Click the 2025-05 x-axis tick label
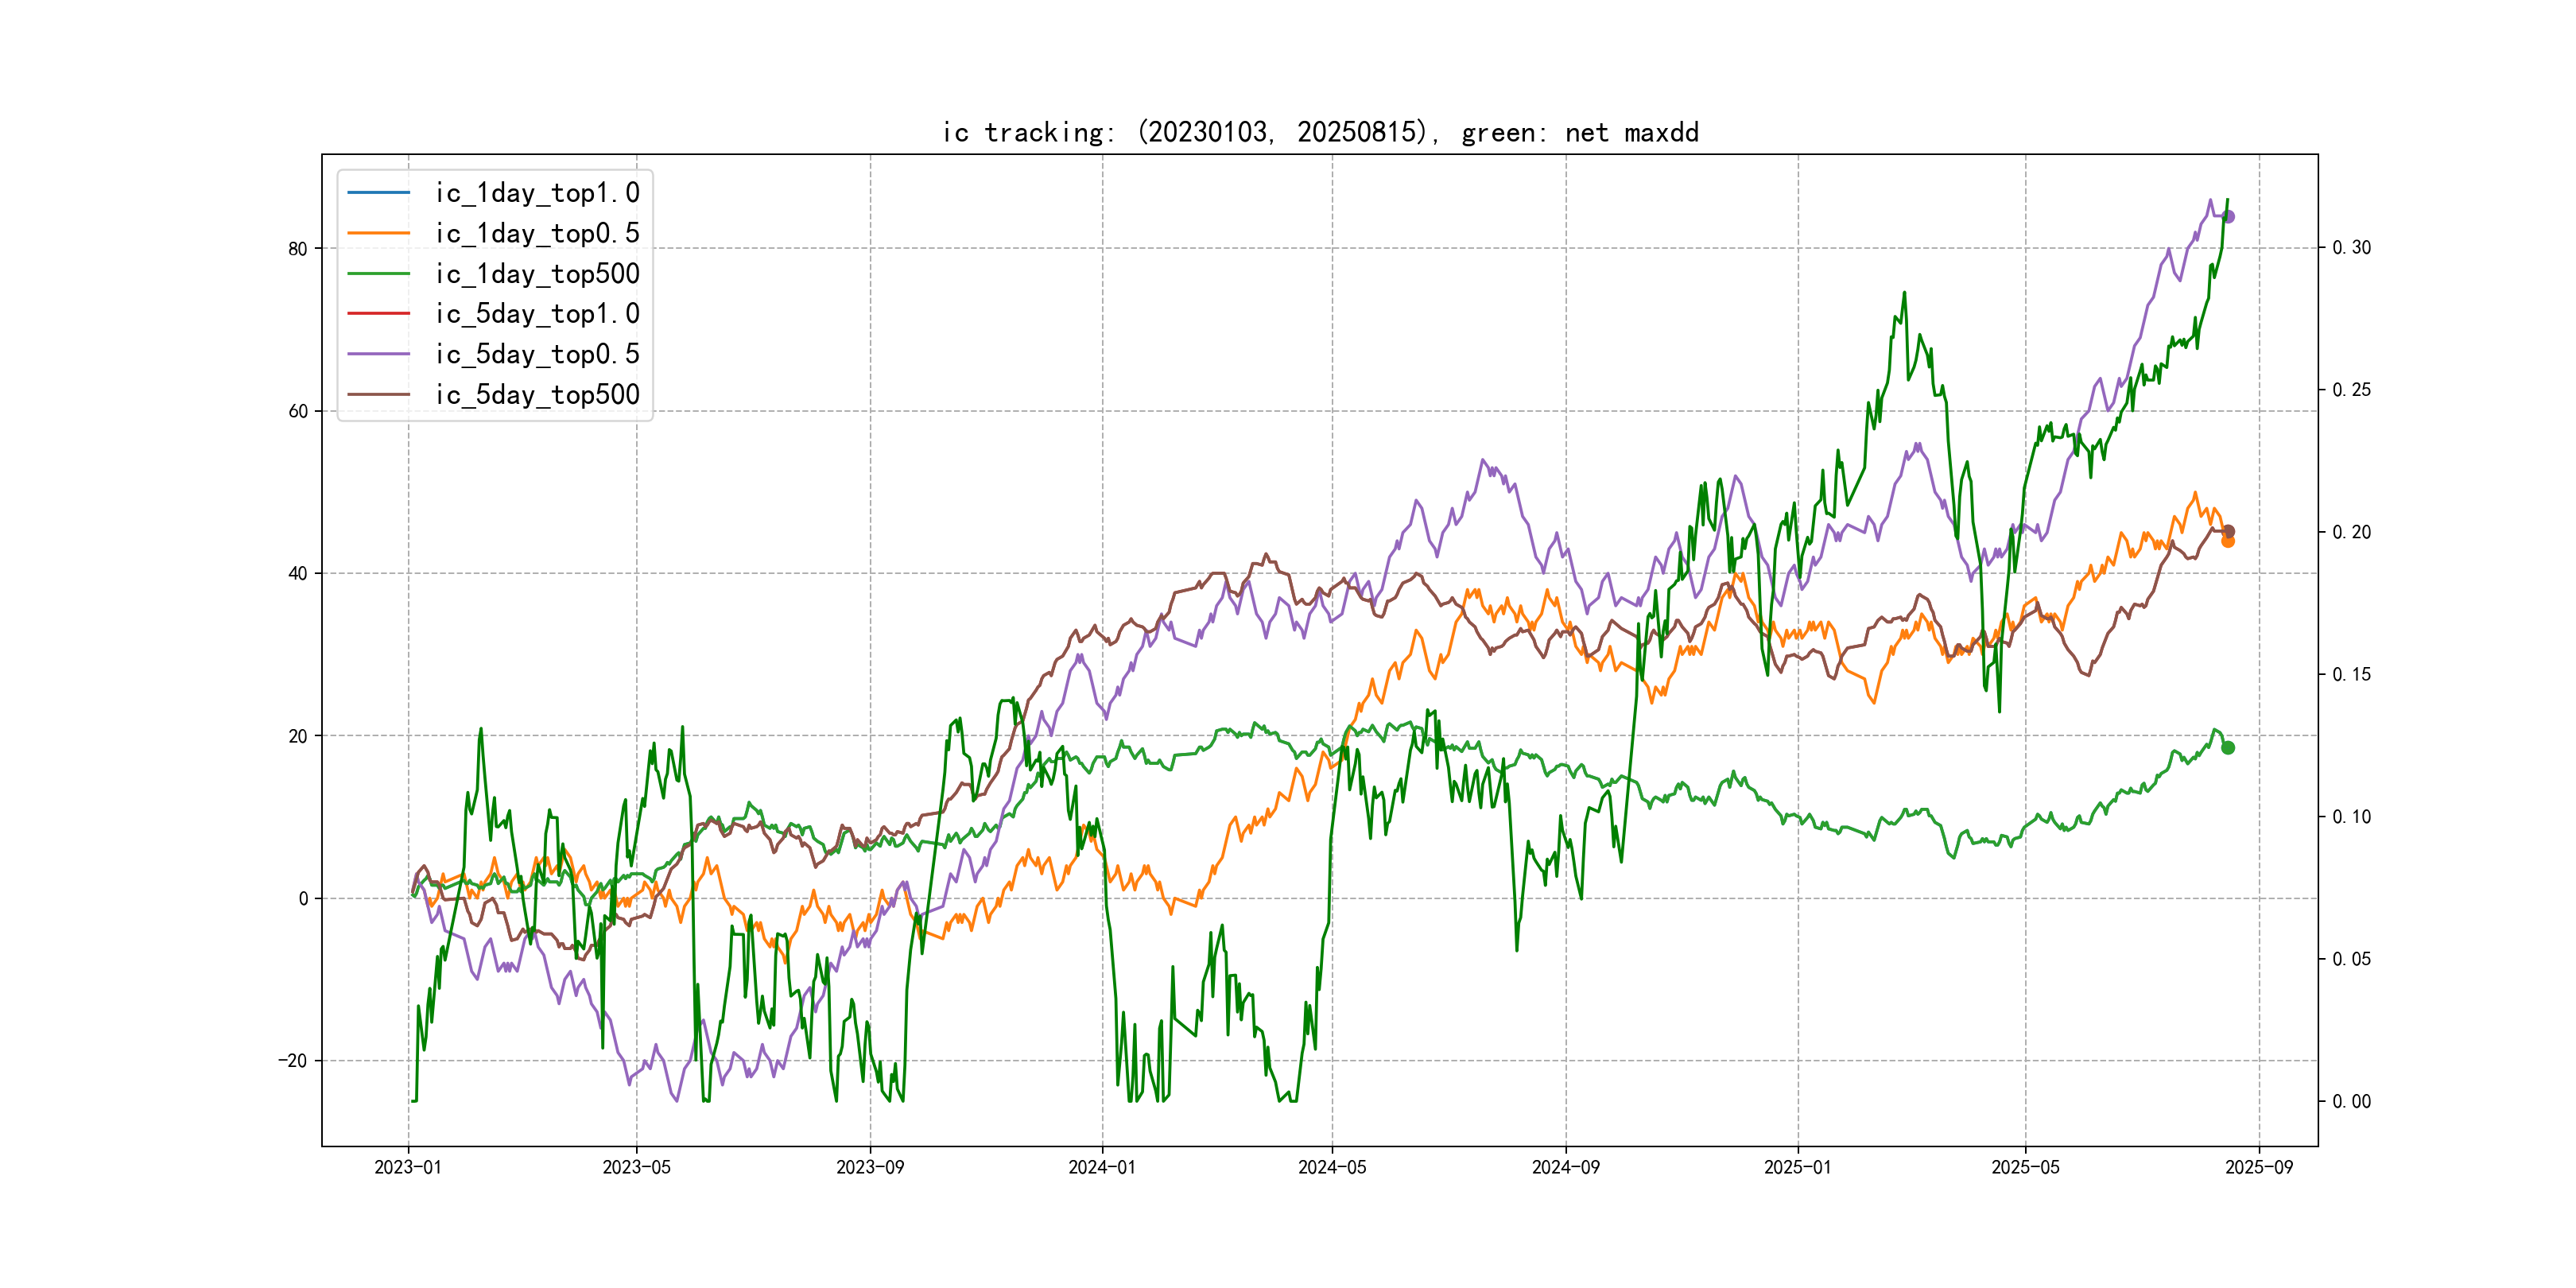This screenshot has width=2576, height=1288. pos(2025,1167)
